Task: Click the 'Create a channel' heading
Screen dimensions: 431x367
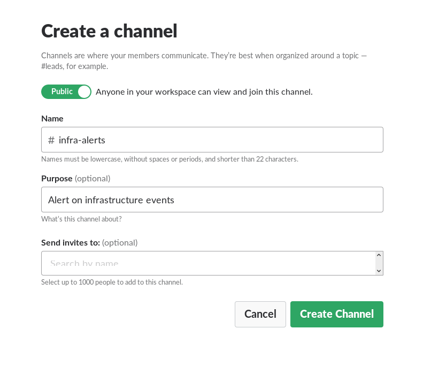Action: point(109,31)
